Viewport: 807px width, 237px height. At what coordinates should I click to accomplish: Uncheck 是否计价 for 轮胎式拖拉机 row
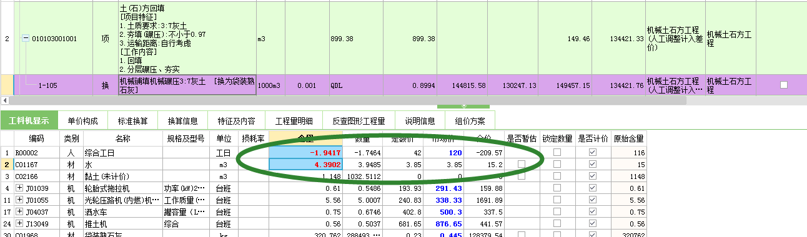click(593, 188)
